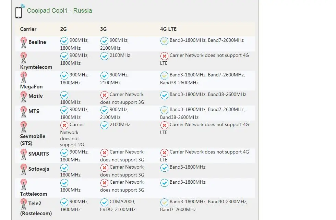This screenshot has height=220, width=336.
Task: Click Sotovaja 4G LTE checkmark icon
Action: coord(164,168)
